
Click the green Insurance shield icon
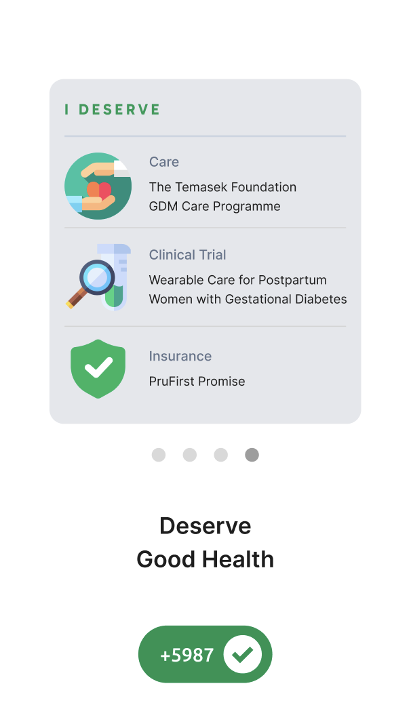coord(98,368)
